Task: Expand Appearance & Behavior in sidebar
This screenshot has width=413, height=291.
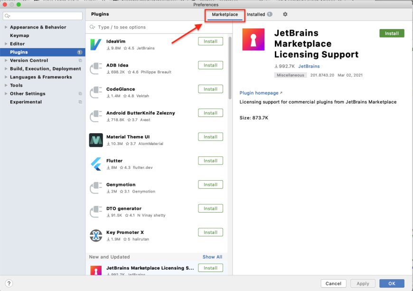Action: [7, 27]
